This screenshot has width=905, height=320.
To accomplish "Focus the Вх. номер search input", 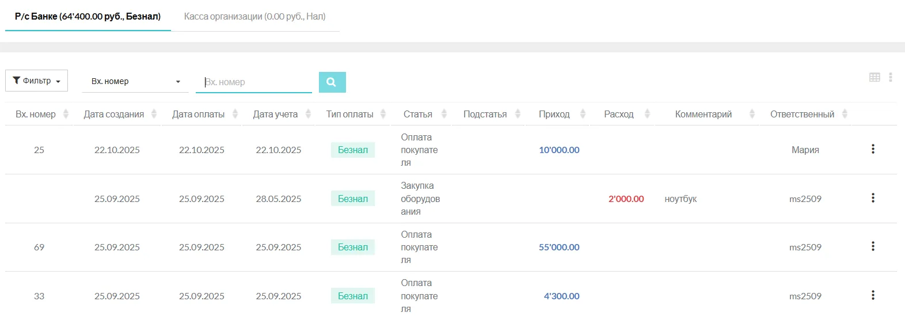I will click(257, 82).
